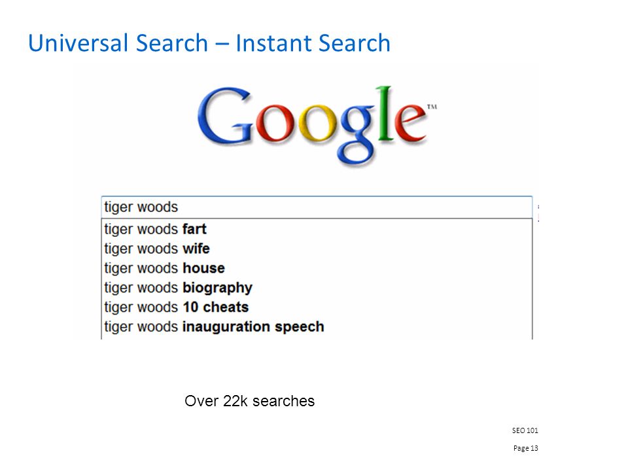The width and height of the screenshot is (628, 471).
Task: Click the Universal Search words in title
Action: (x=118, y=43)
